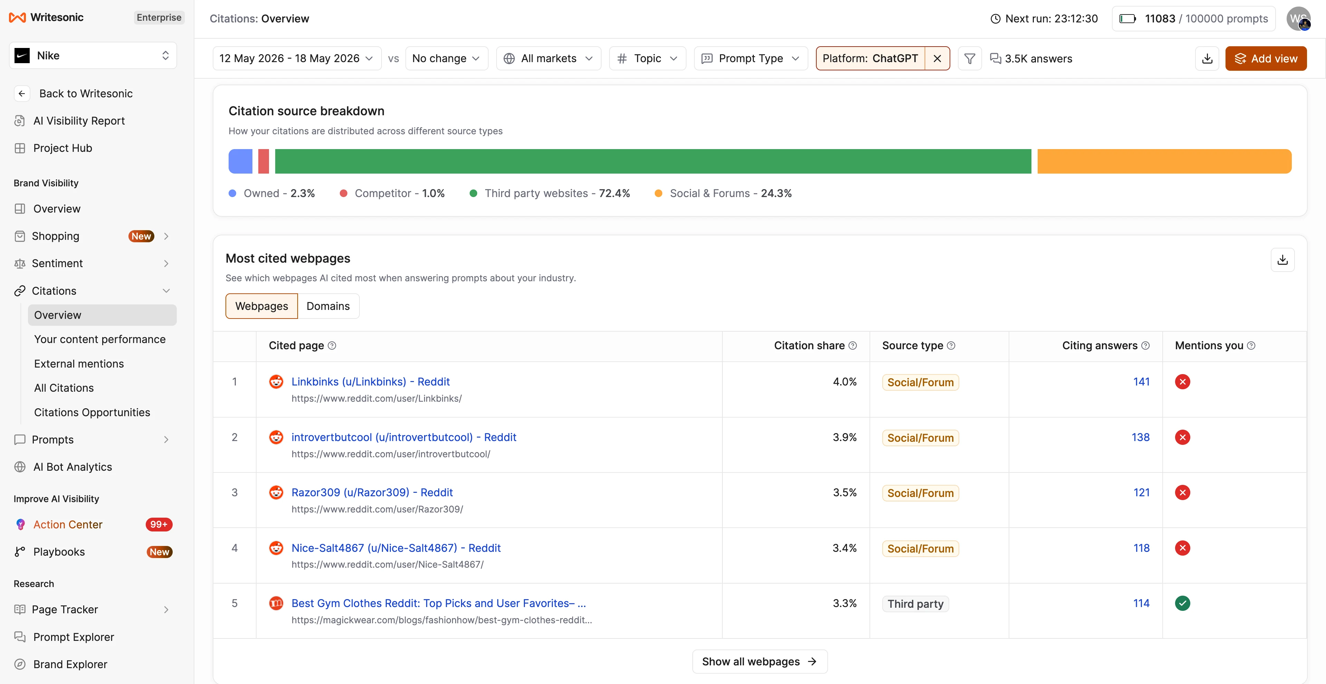This screenshot has width=1326, height=684.
Task: Remove the Platform: ChatGPT filter
Action: tap(937, 59)
